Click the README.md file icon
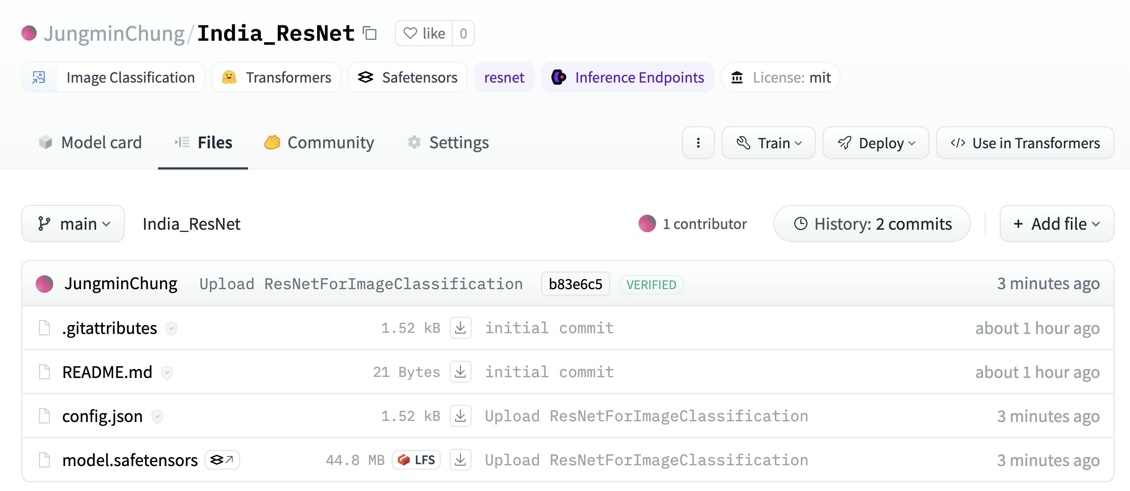The width and height of the screenshot is (1130, 491). (x=44, y=371)
